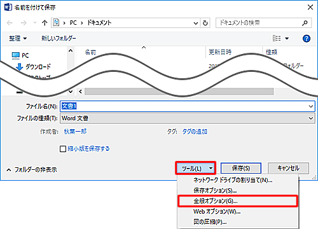Click the Word icon in title bar
318x229 pixels.
coord(8,7)
